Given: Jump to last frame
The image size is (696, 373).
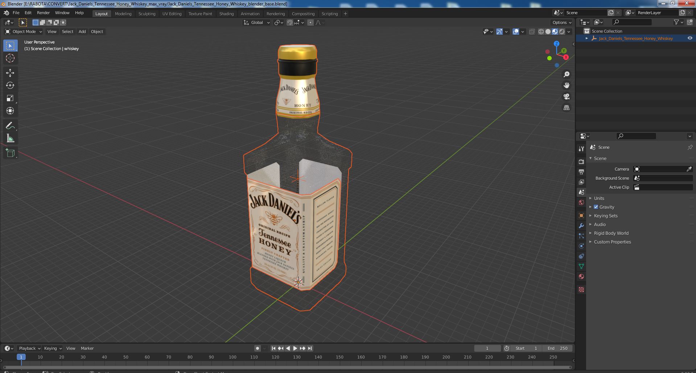Looking at the screenshot, I should (x=310, y=348).
